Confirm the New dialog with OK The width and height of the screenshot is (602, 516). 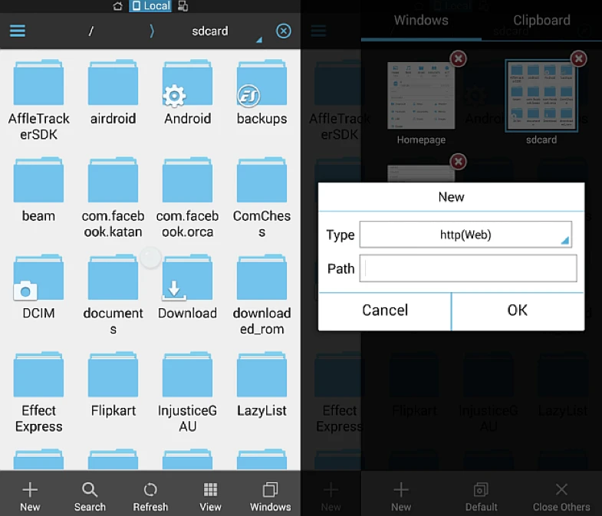pos(518,311)
